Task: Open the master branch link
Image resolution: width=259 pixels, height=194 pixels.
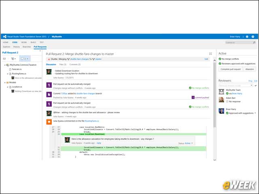Action: (x=98, y=59)
